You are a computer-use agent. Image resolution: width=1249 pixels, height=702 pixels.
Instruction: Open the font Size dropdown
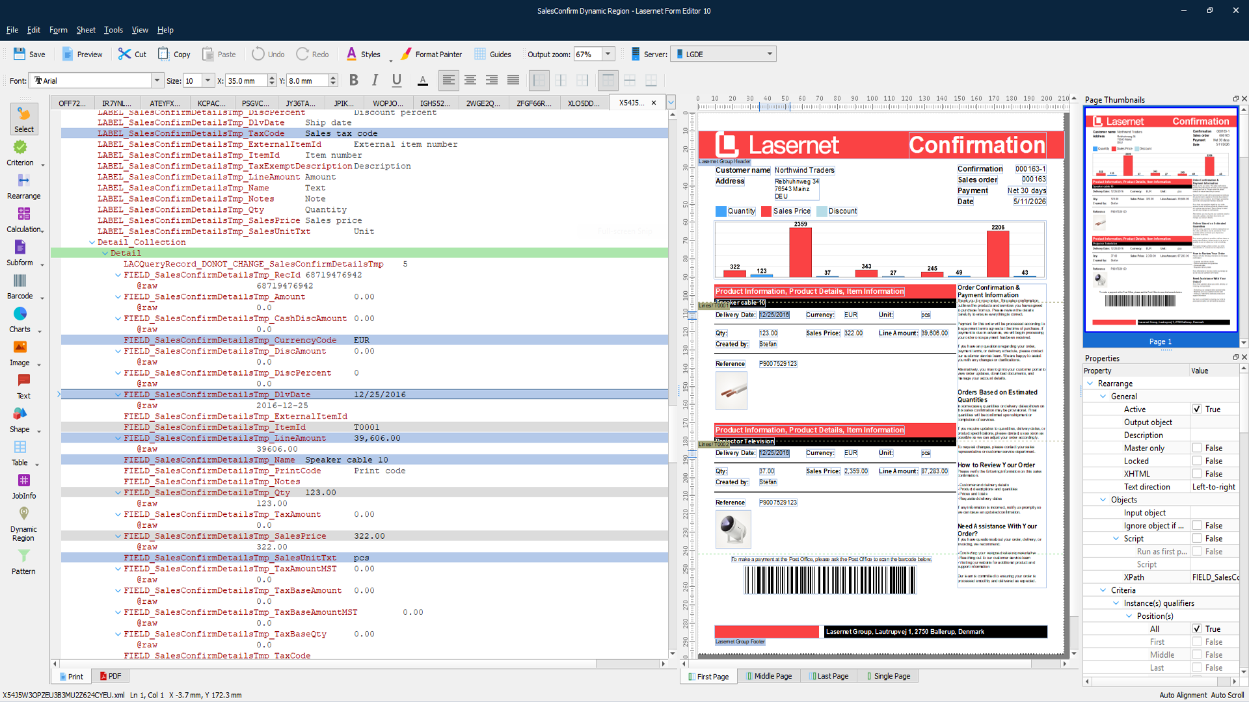tap(208, 81)
